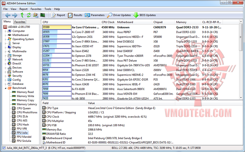Select CPU Queen benchmark
The width and height of the screenshot is (245, 152).
click(24, 108)
